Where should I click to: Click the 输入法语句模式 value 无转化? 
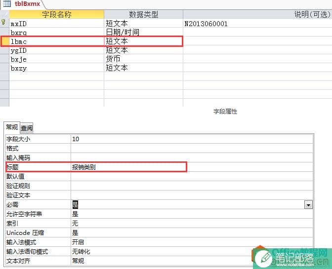(x=192, y=251)
